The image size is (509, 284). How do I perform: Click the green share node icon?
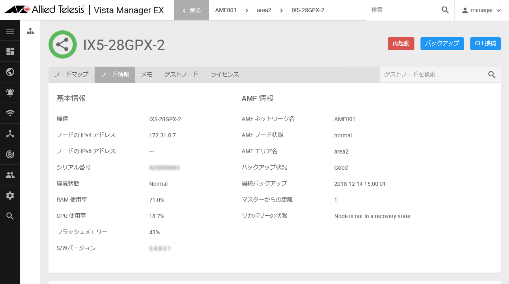tap(63, 44)
